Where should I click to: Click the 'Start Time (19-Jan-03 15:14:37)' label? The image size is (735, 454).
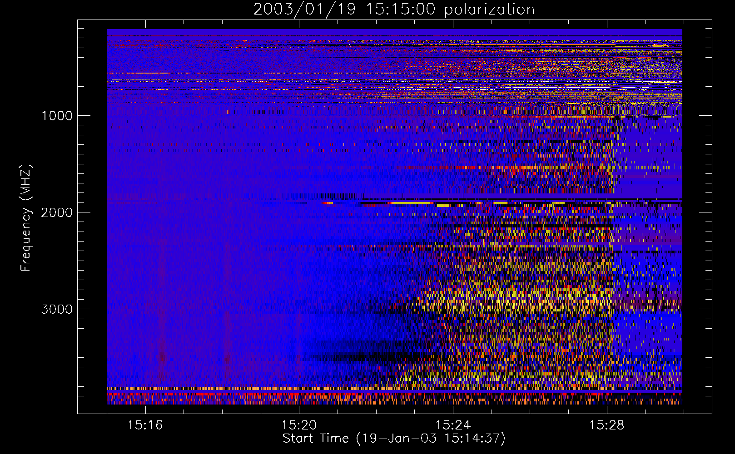pos(394,439)
